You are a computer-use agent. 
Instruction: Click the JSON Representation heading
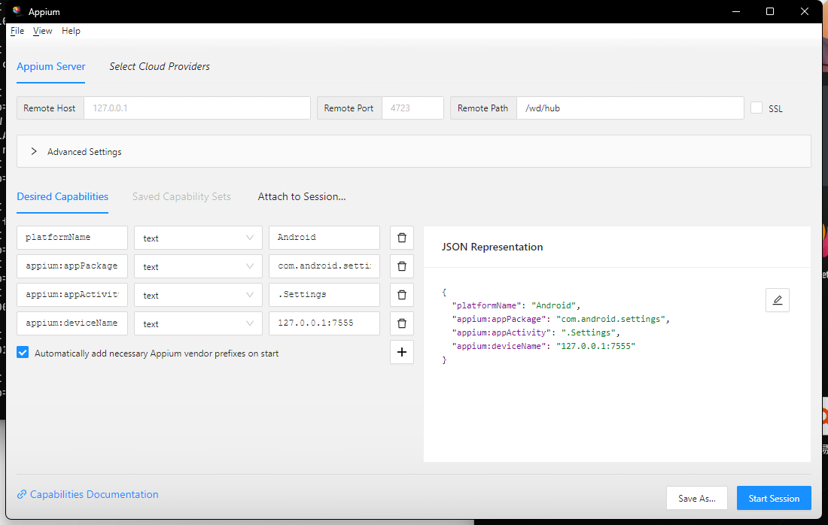click(492, 247)
